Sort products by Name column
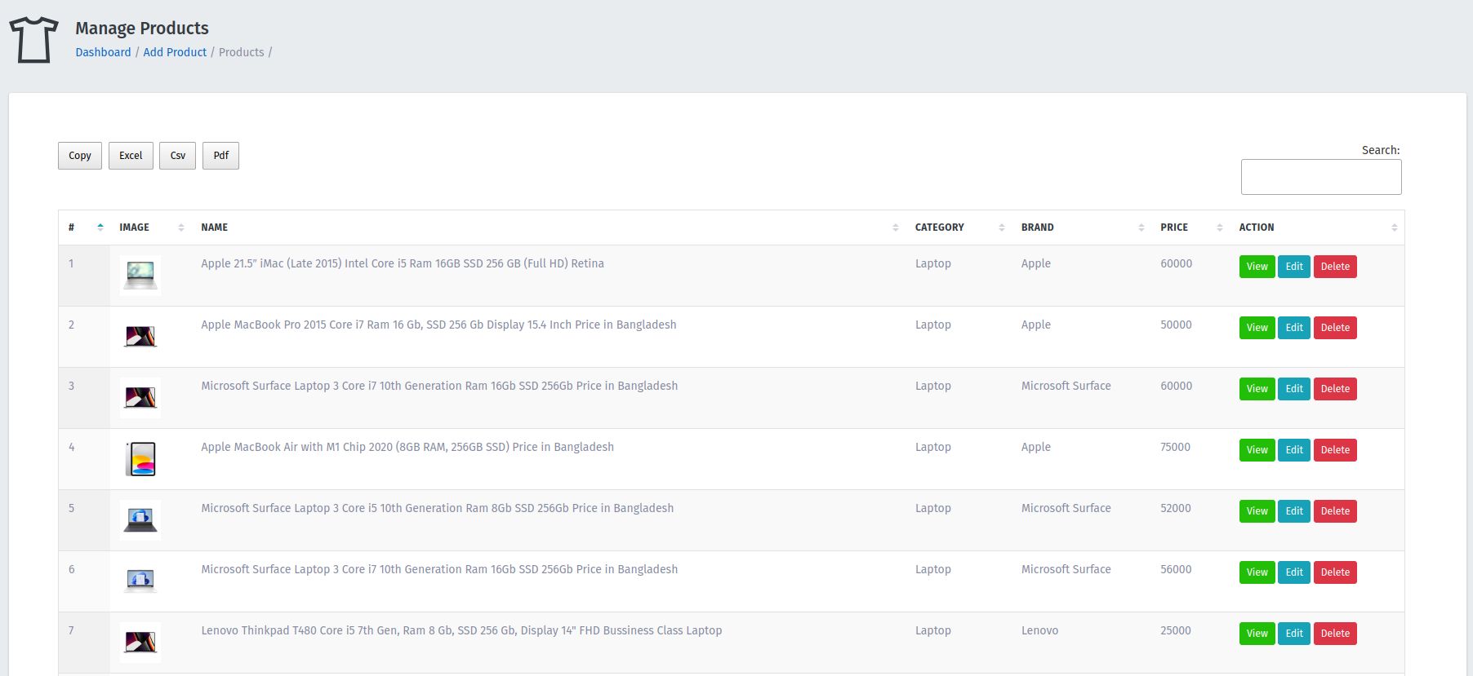1473x676 pixels. tap(895, 228)
